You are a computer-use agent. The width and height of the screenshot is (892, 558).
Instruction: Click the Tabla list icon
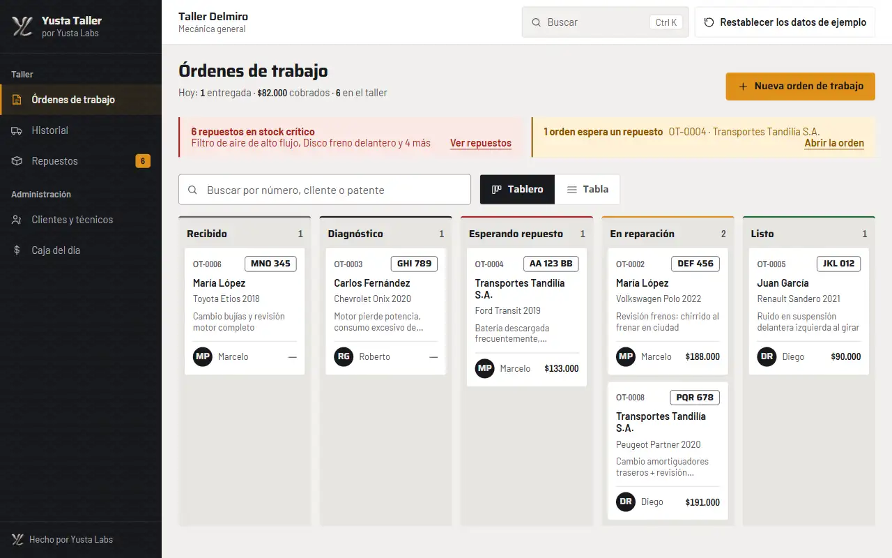(x=572, y=189)
